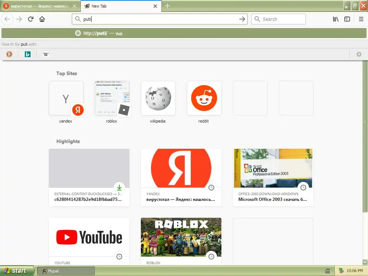Screen dimensions: 368x276
Task: Open the Yandex вирустотал highlight card
Action: [181, 178]
